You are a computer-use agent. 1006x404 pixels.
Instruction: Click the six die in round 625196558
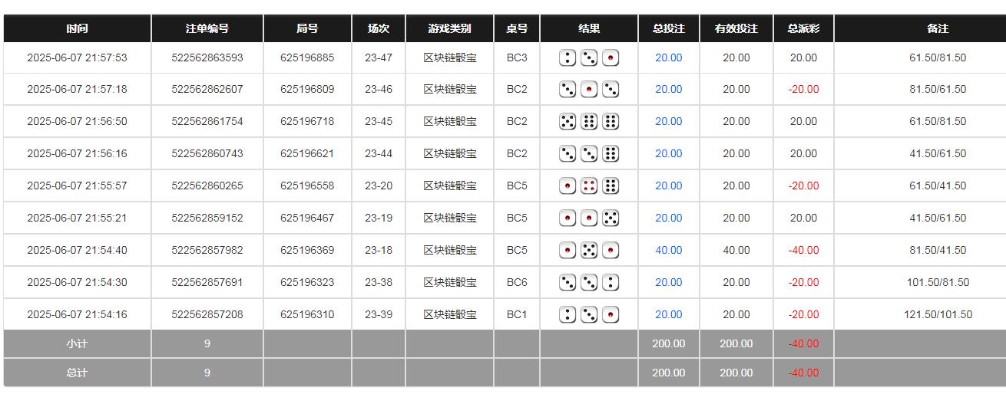click(x=611, y=186)
